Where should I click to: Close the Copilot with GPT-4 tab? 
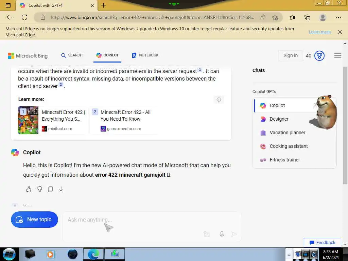tap(92, 5)
